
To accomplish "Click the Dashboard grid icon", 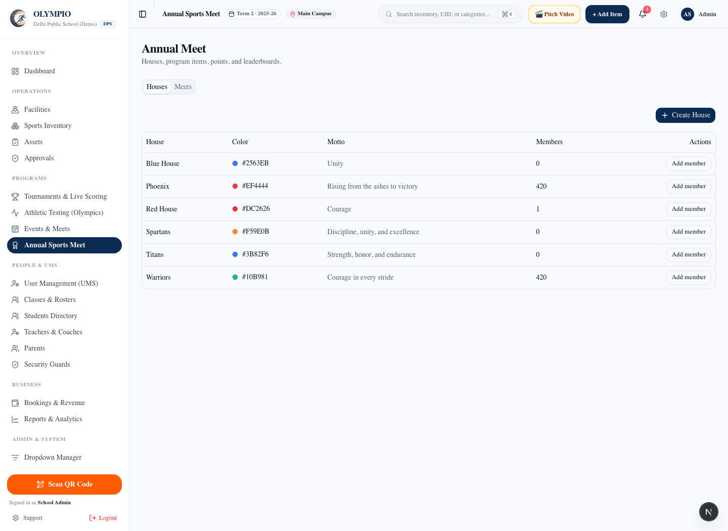I will [x=15, y=71].
